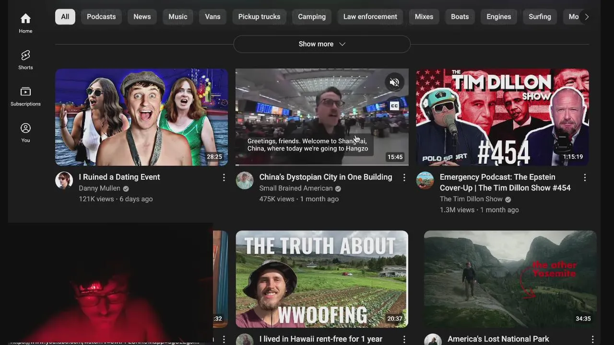Open options menu for China's Dystopian City
This screenshot has width=614, height=345.
404,178
